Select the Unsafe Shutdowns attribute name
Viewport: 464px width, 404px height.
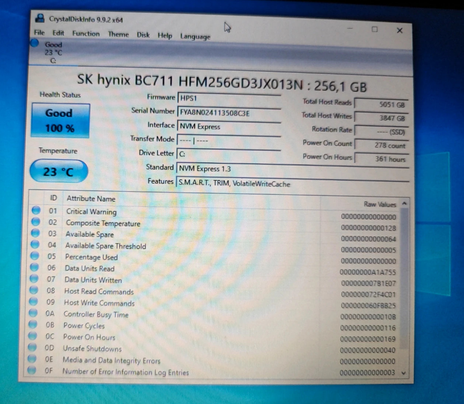coord(92,348)
